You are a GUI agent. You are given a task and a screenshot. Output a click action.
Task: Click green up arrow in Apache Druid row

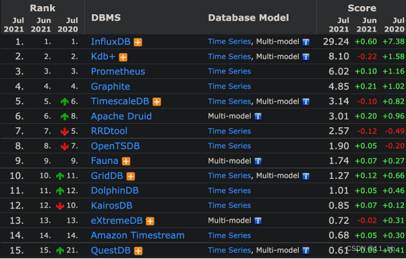(65, 116)
